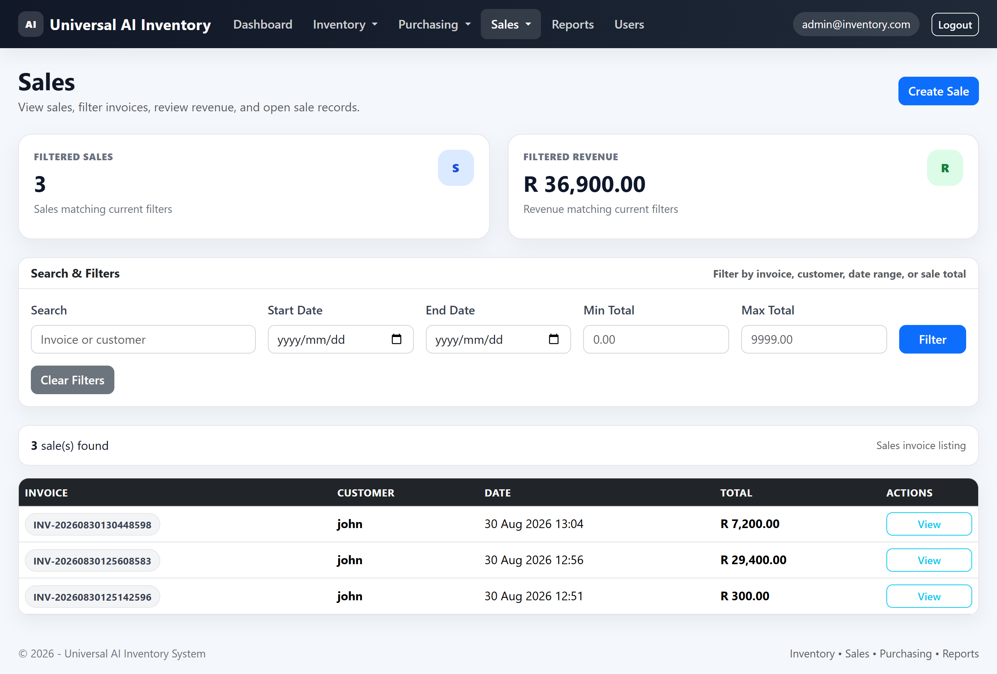Click invoice badge INV-20260830125608583

coord(92,560)
